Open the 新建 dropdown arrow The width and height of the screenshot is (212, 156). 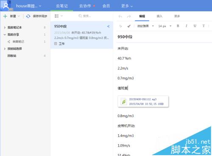click(19, 16)
